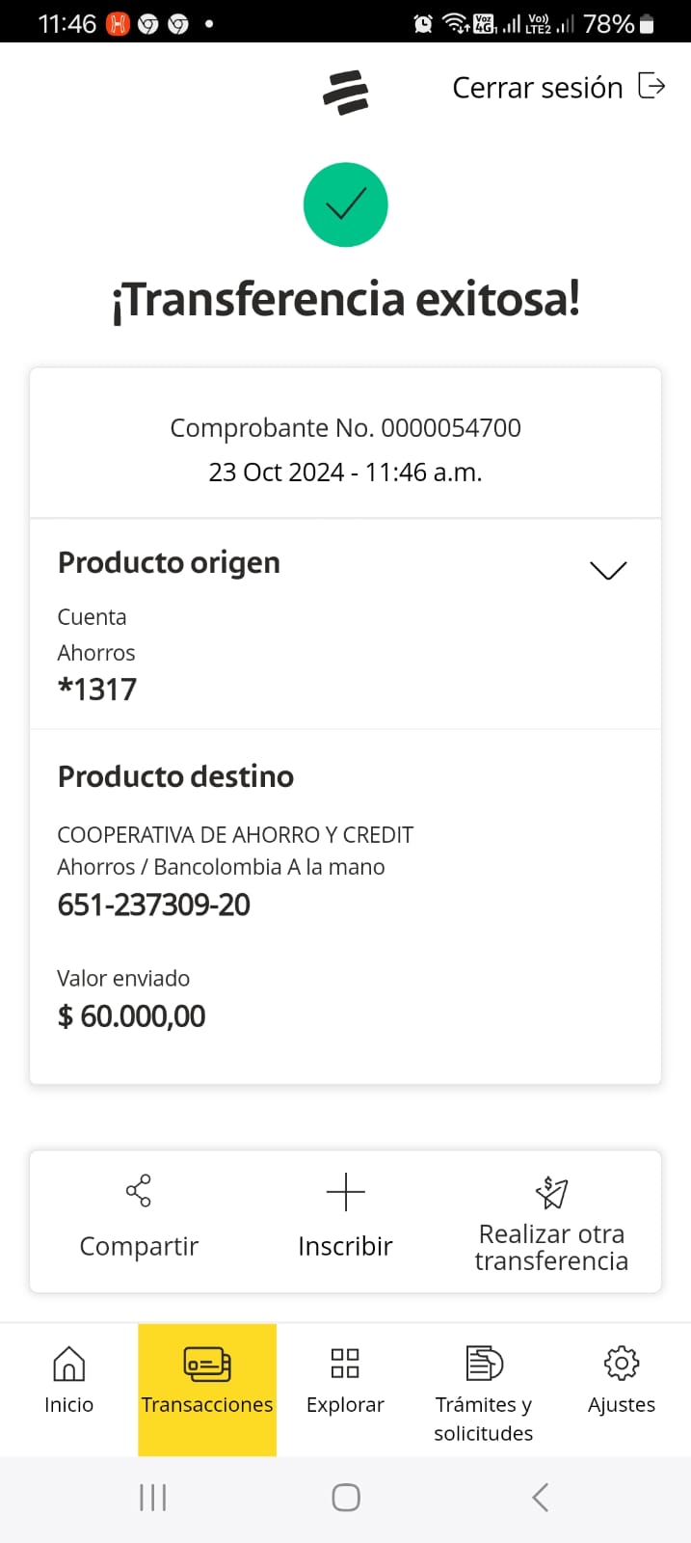
Task: Tap the Explorar grid icon
Action: [345, 1363]
